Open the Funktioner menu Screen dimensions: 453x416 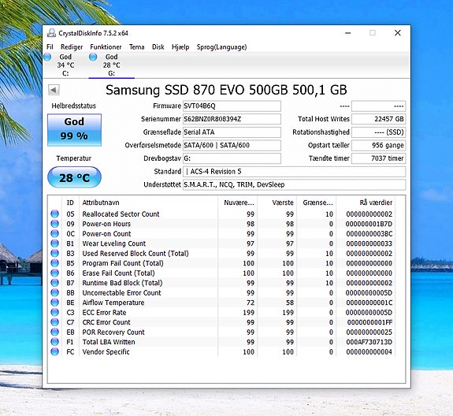pyautogui.click(x=106, y=46)
